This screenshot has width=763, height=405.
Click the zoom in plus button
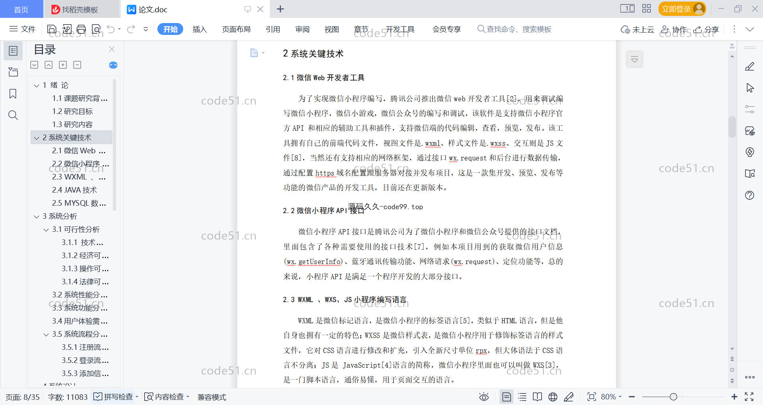pos(734,397)
